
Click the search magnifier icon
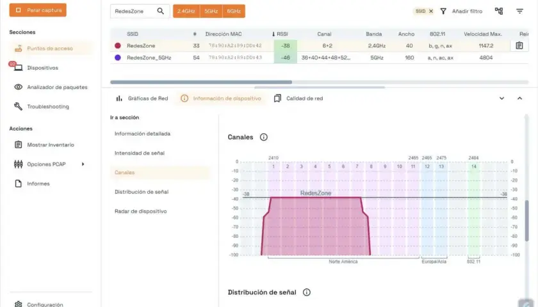pos(160,11)
